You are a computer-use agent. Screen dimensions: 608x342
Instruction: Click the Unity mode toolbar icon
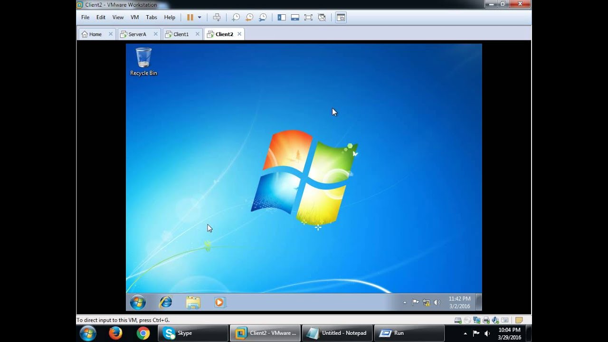click(x=322, y=18)
